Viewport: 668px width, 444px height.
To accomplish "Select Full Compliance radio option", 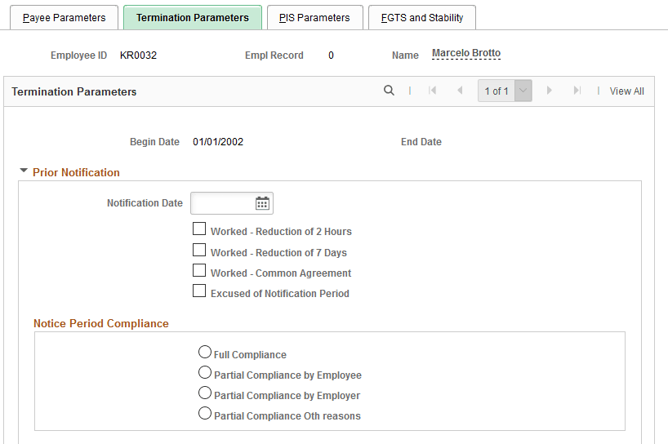I will (205, 352).
